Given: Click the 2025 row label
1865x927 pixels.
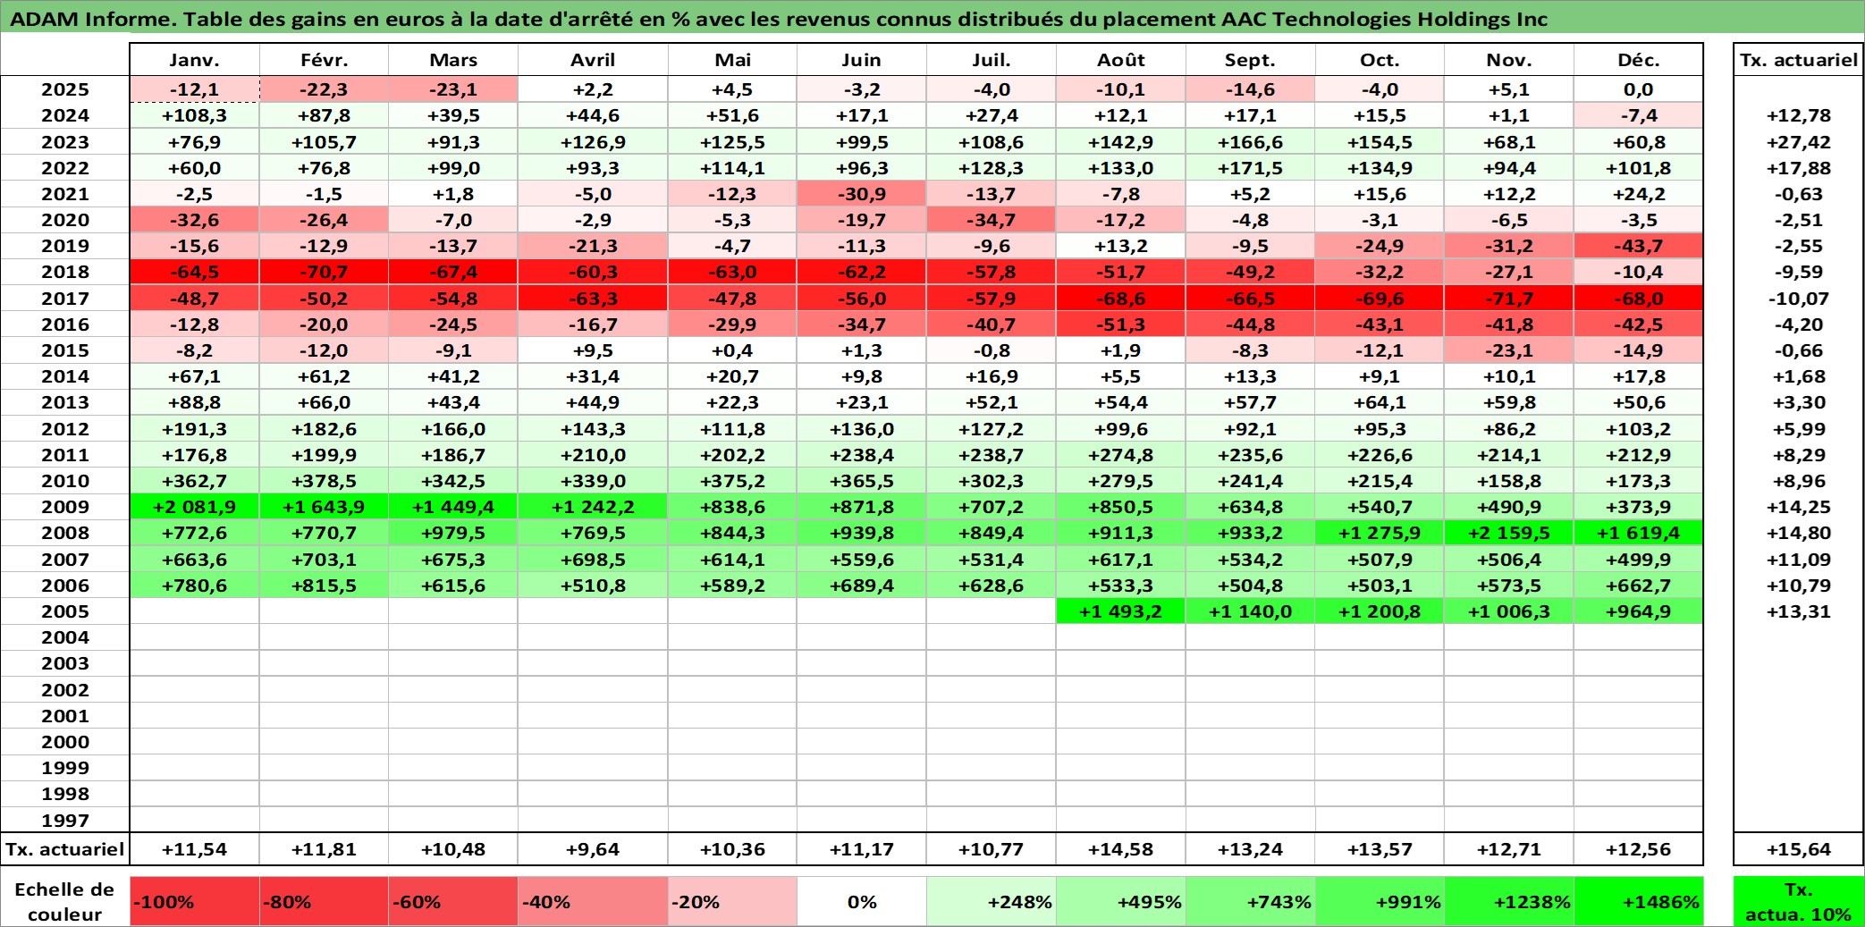Looking at the screenshot, I should point(65,89).
